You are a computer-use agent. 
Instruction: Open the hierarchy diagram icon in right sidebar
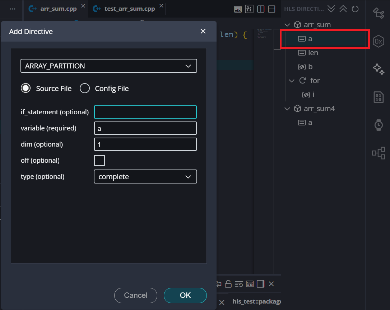coord(378,153)
